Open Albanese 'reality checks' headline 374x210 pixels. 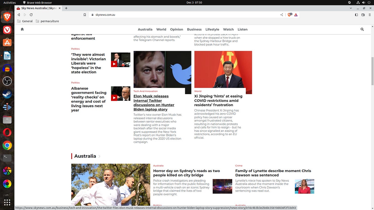89,99
